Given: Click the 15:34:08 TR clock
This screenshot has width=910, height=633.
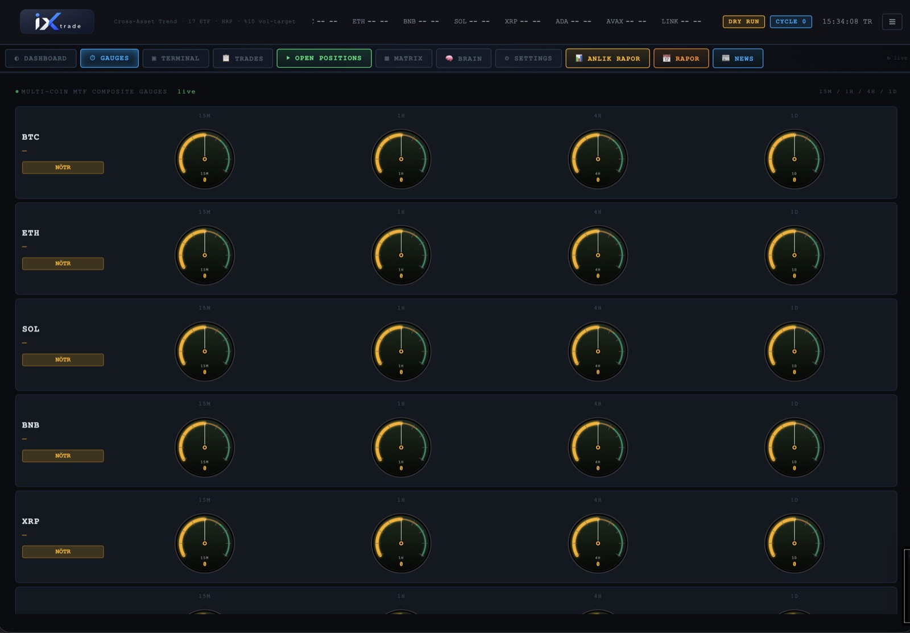Looking at the screenshot, I should tap(847, 22).
